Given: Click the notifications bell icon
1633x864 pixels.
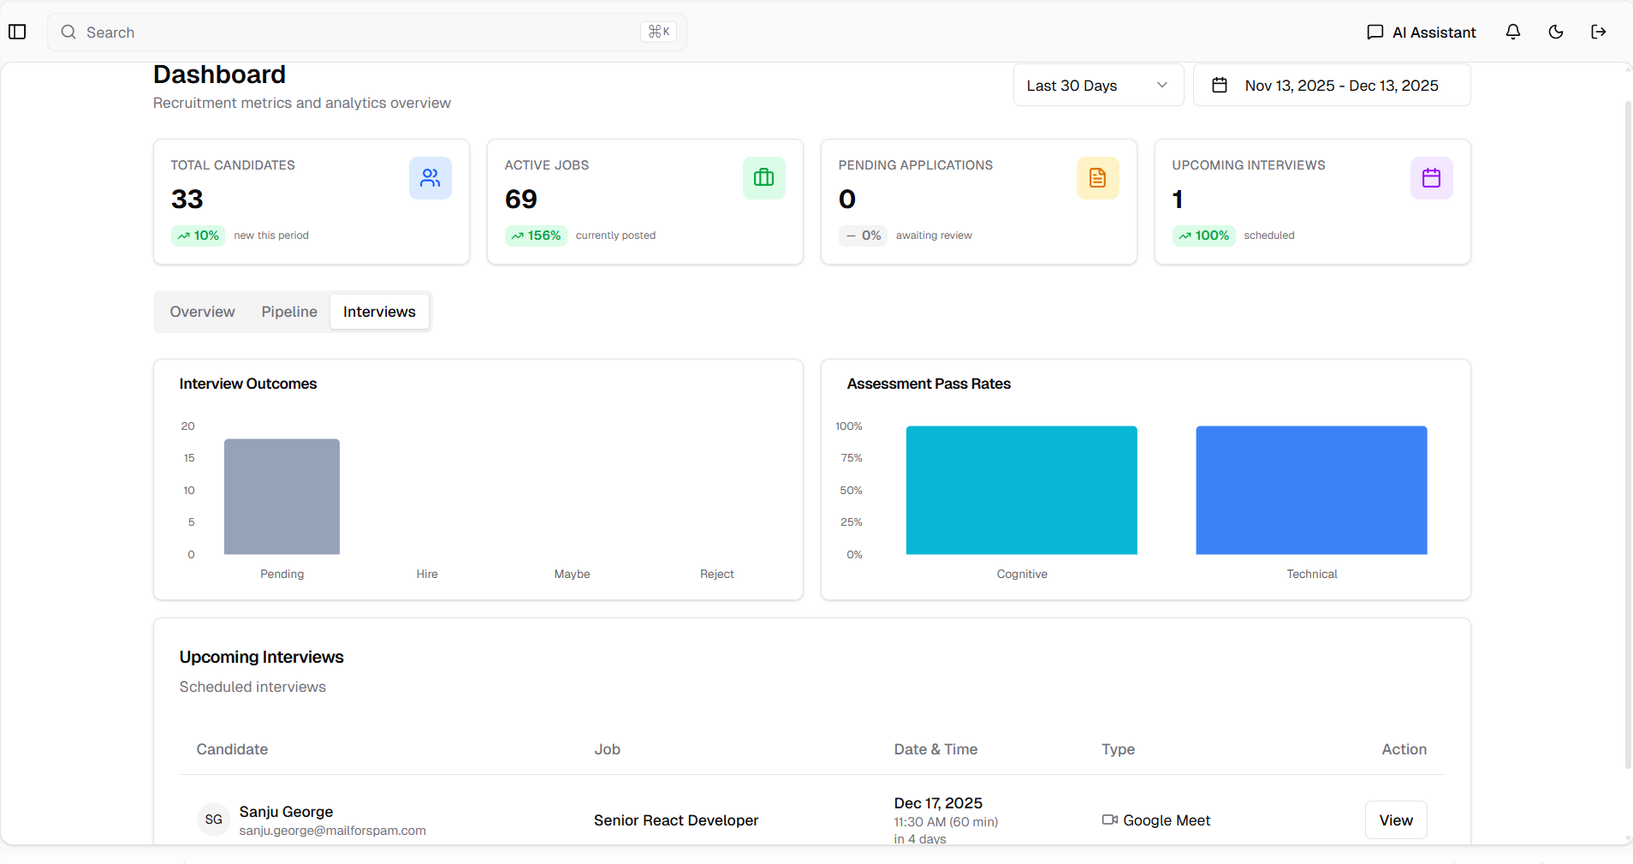Looking at the screenshot, I should pos(1511,32).
